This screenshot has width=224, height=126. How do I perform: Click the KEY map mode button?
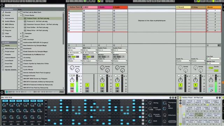point(203,1)
